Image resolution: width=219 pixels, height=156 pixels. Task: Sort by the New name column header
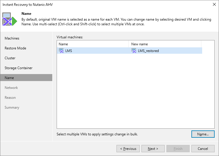pyautogui.click(x=164, y=44)
